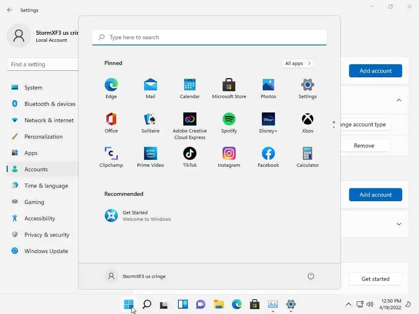The image size is (419, 314).
Task: Select Accessibility in Settings sidebar
Action: click(43, 218)
